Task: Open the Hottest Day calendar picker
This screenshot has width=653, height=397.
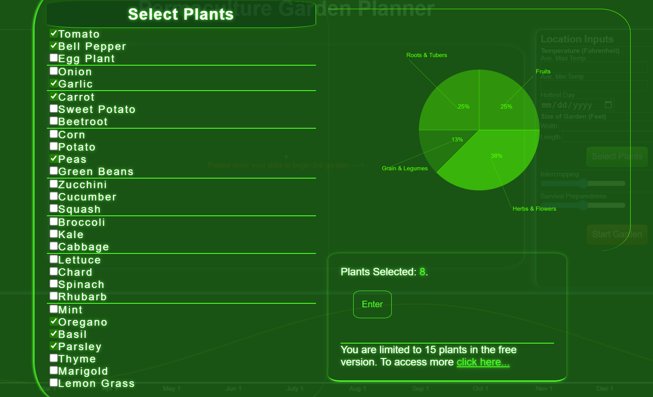Action: [608, 105]
